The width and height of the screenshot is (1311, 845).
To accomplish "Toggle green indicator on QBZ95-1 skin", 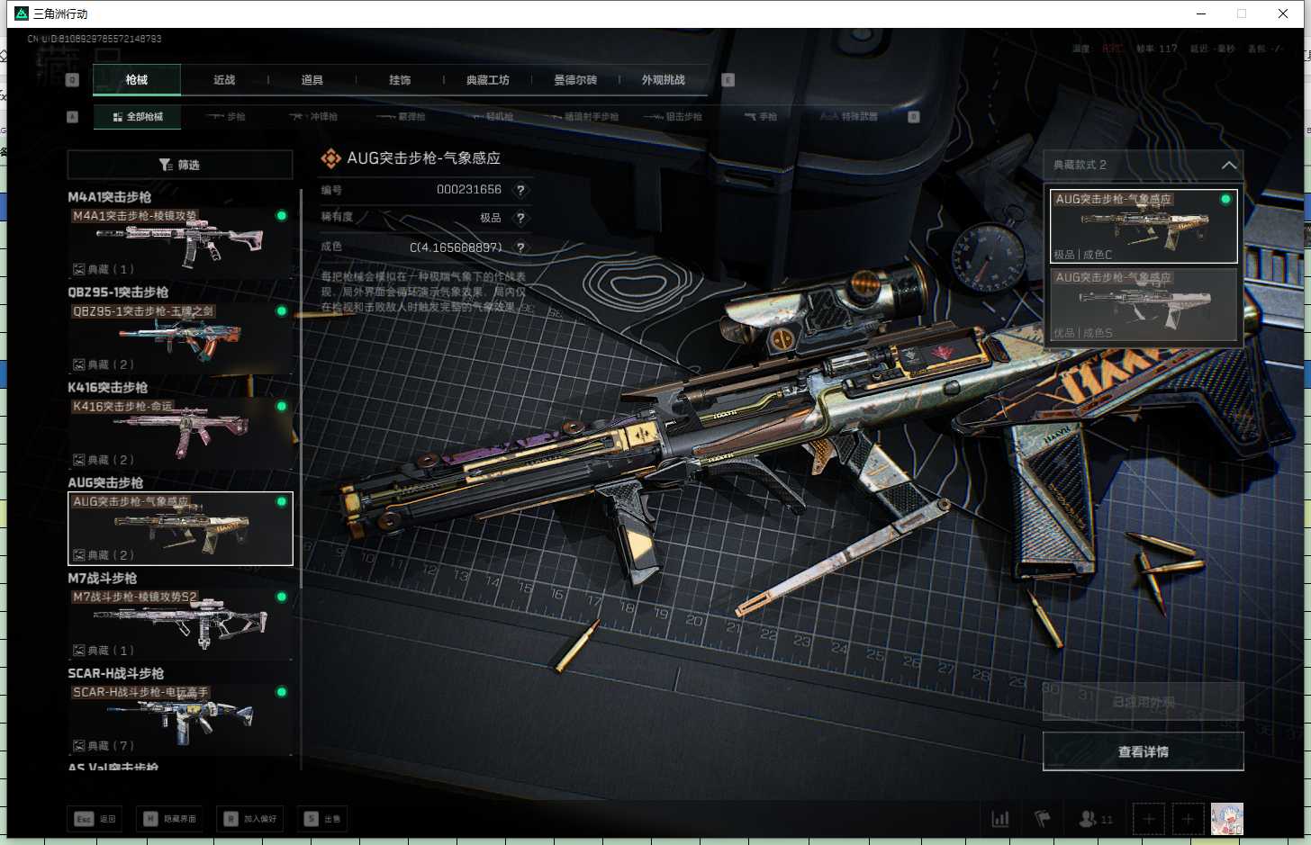I will (282, 311).
